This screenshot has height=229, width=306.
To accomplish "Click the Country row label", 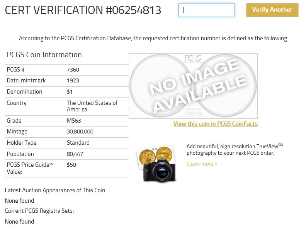I will [x=17, y=103].
